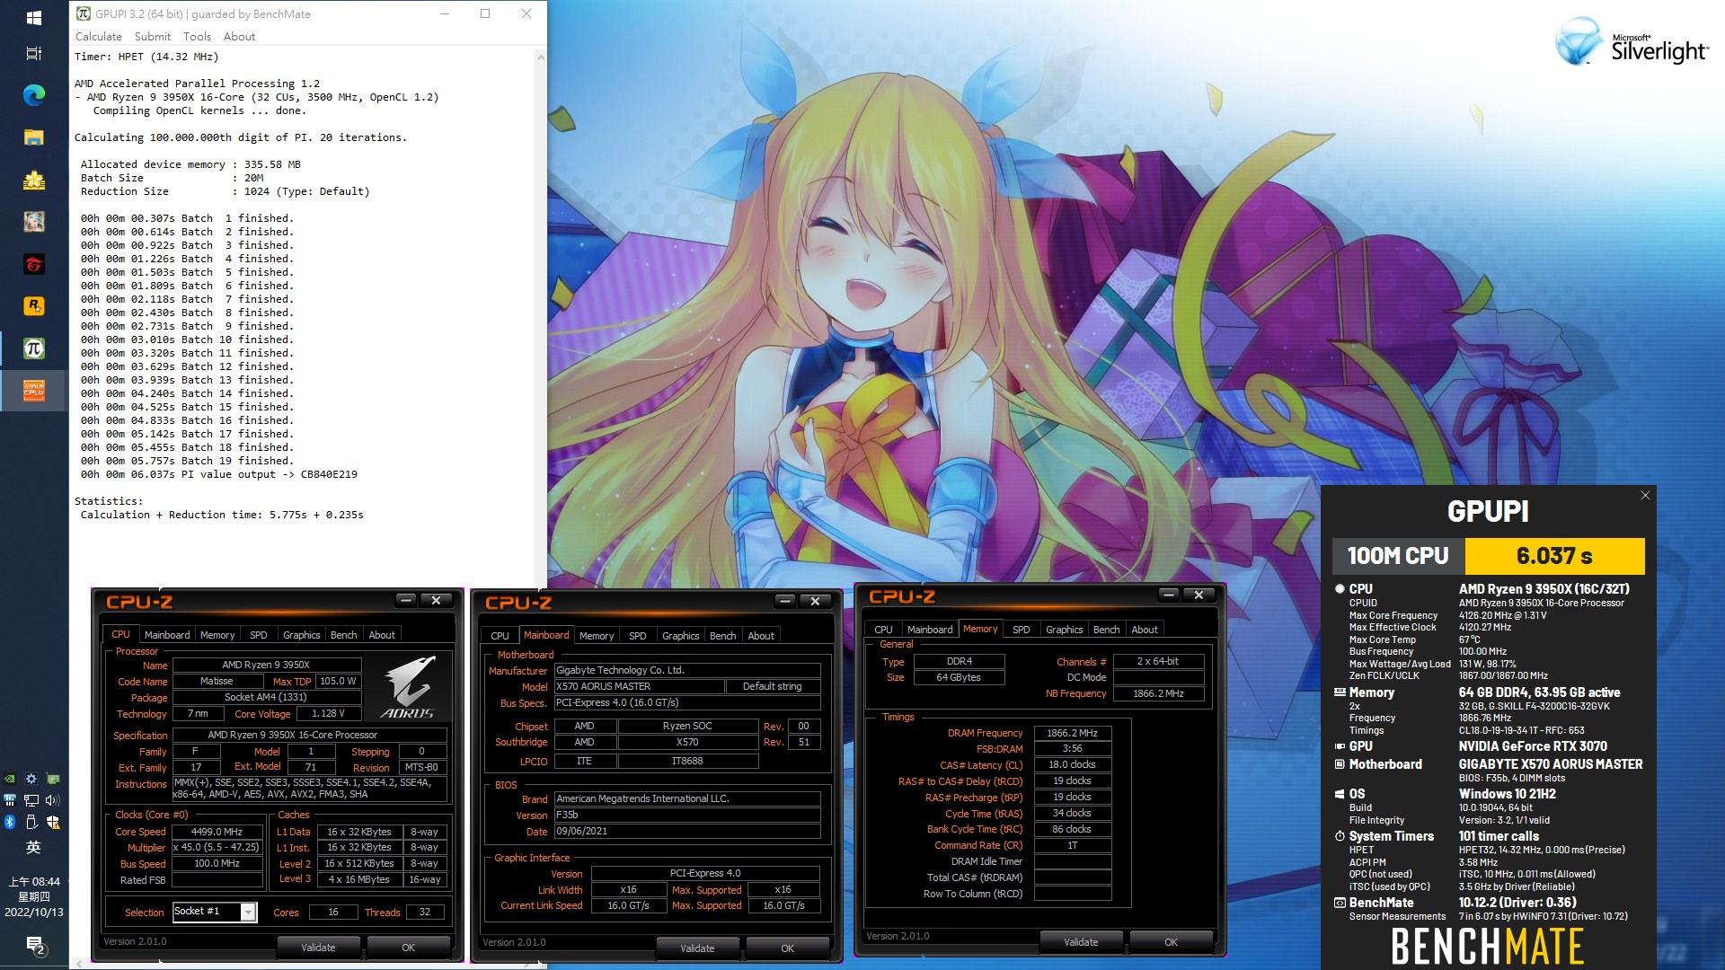Image resolution: width=1725 pixels, height=970 pixels.
Task: Click PI value output CB840E219 line
Action: (219, 474)
